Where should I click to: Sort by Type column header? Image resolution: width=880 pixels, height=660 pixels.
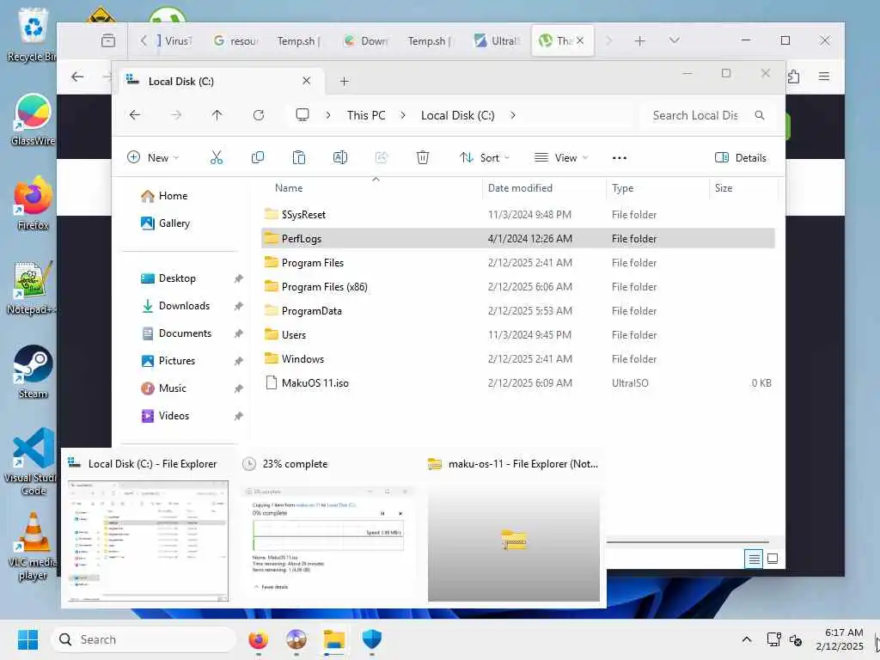coord(622,188)
